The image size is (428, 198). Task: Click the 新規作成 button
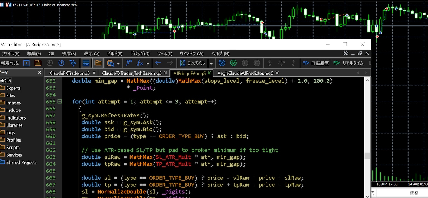(9, 63)
